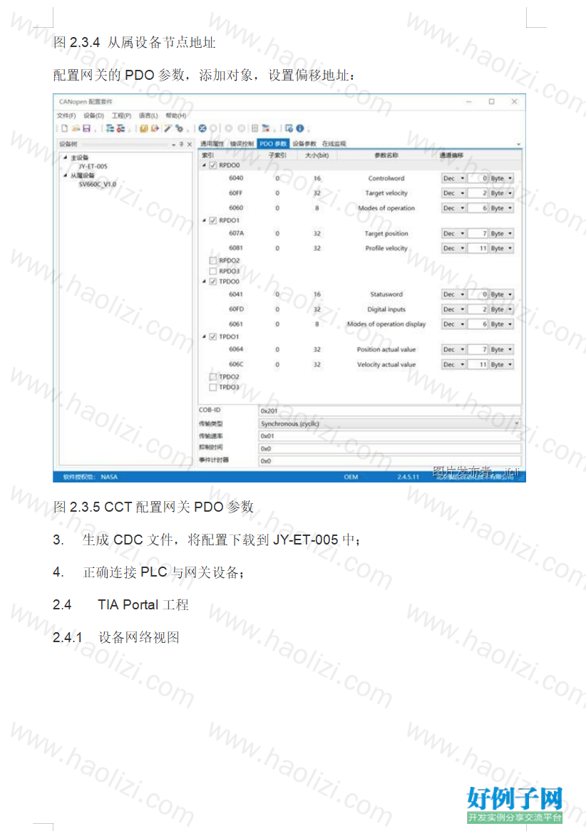Click the pencil-wand toolbar icon
586x831 pixels.
click(x=168, y=128)
